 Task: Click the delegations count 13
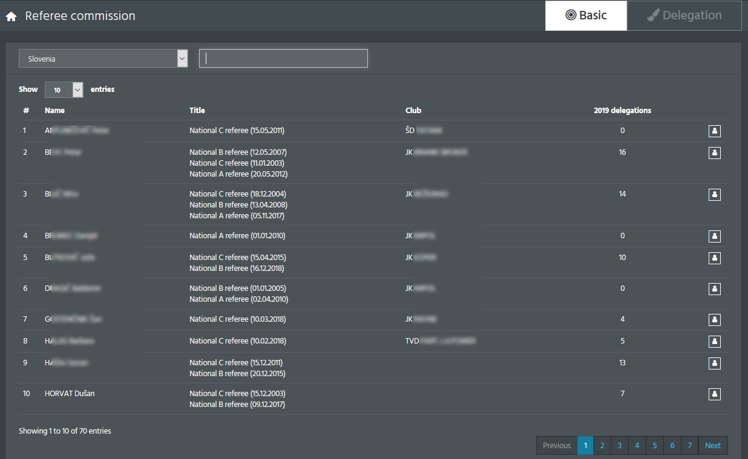point(622,363)
